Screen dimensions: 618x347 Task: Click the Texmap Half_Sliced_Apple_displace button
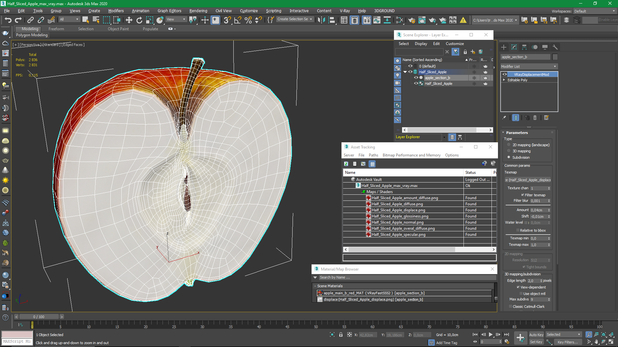tap(528, 180)
